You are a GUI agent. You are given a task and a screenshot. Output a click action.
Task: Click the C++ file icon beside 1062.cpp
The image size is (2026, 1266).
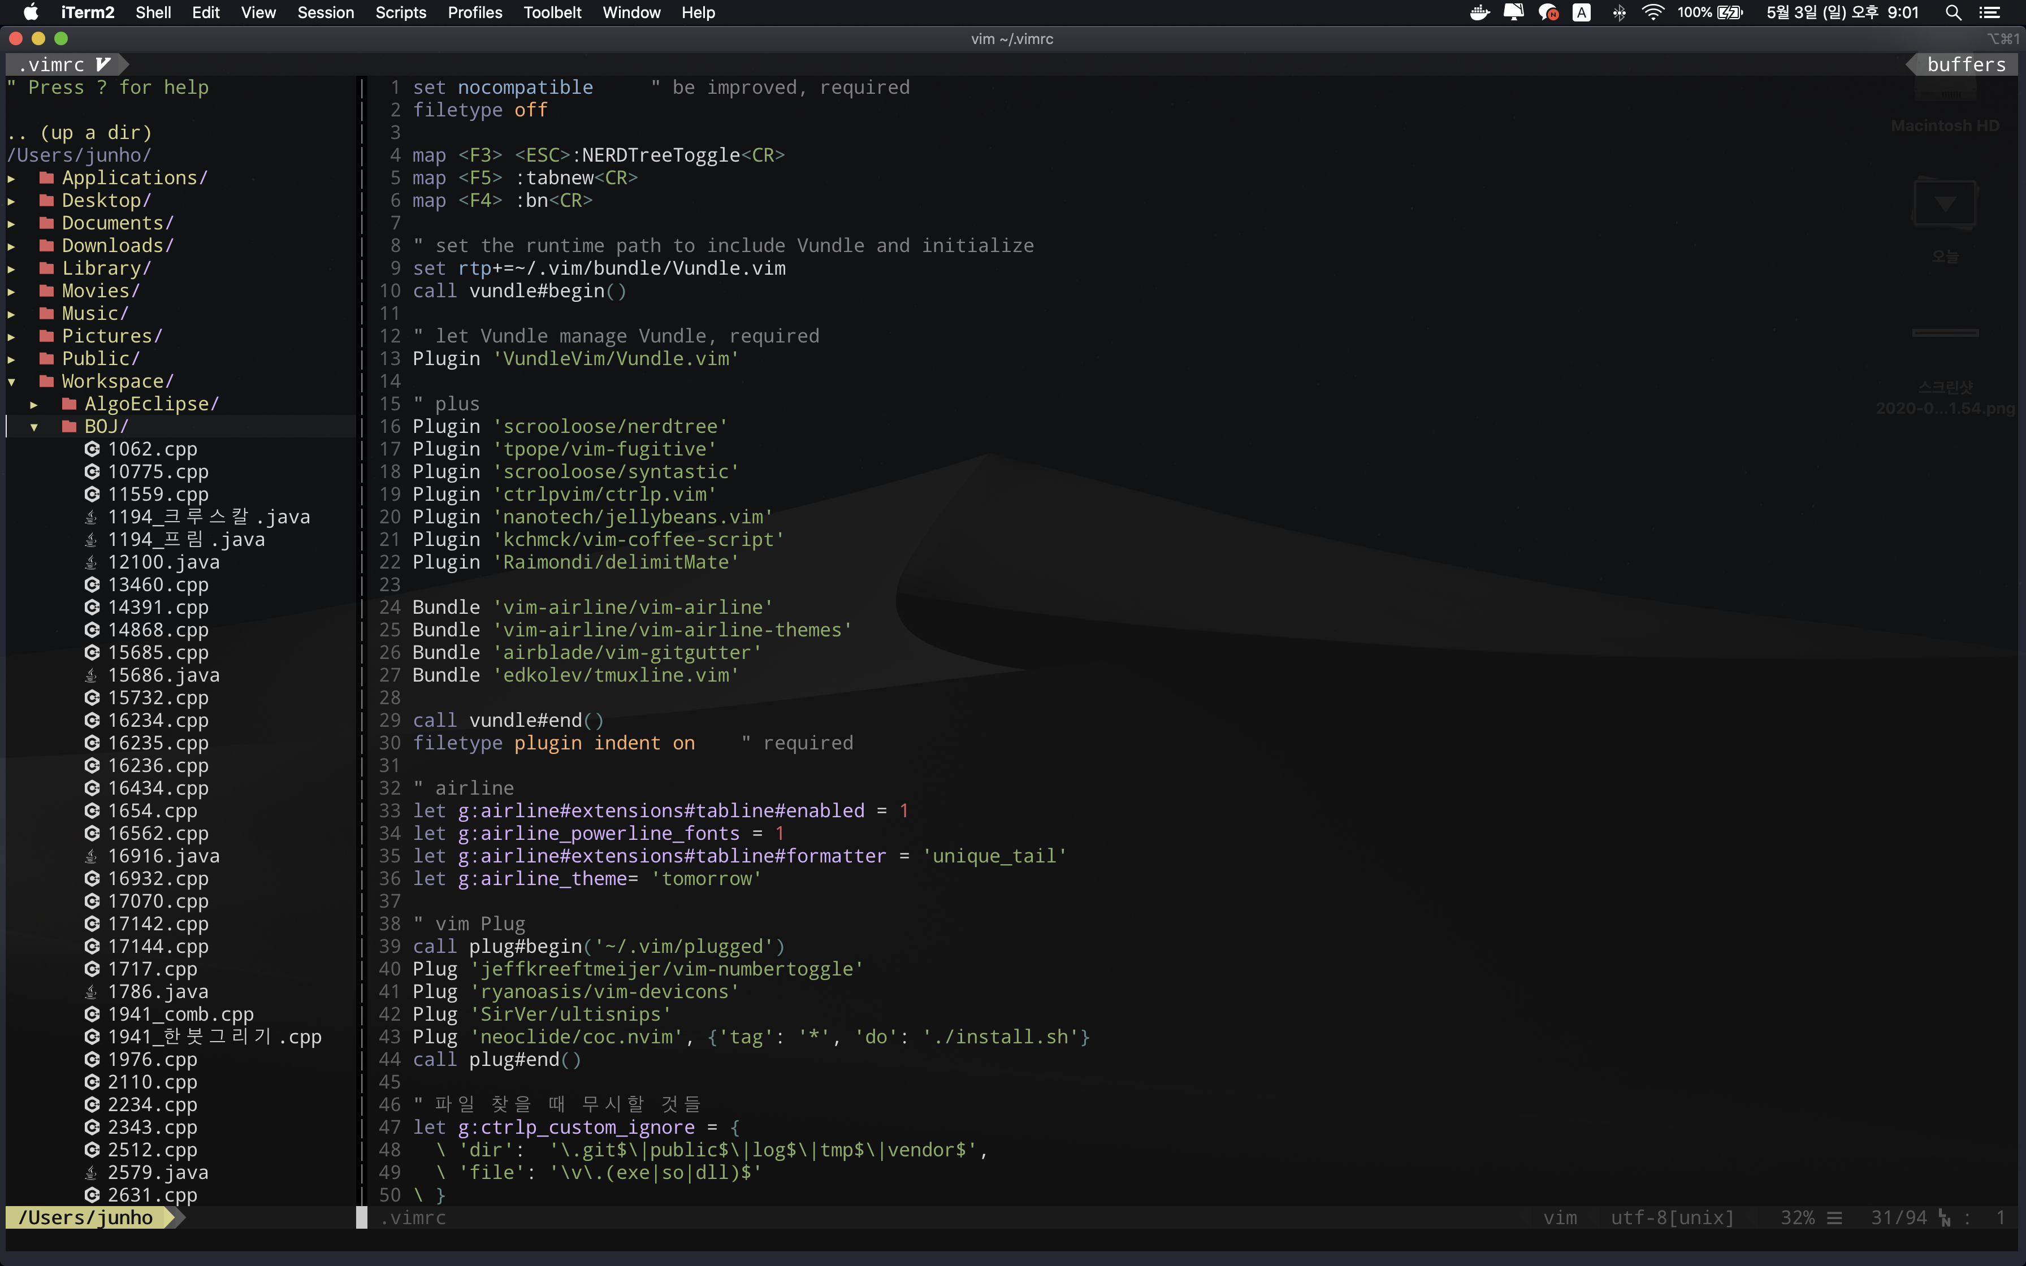92,450
